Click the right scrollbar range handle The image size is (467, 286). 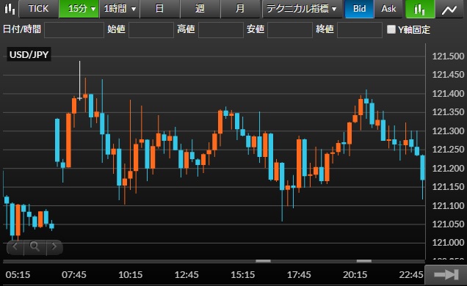(364, 261)
